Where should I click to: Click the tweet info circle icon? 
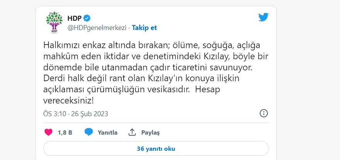click(264, 113)
